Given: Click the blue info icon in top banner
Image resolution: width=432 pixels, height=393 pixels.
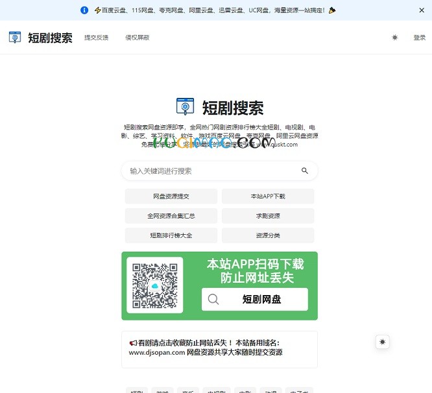Looking at the screenshot, I should 84,10.
